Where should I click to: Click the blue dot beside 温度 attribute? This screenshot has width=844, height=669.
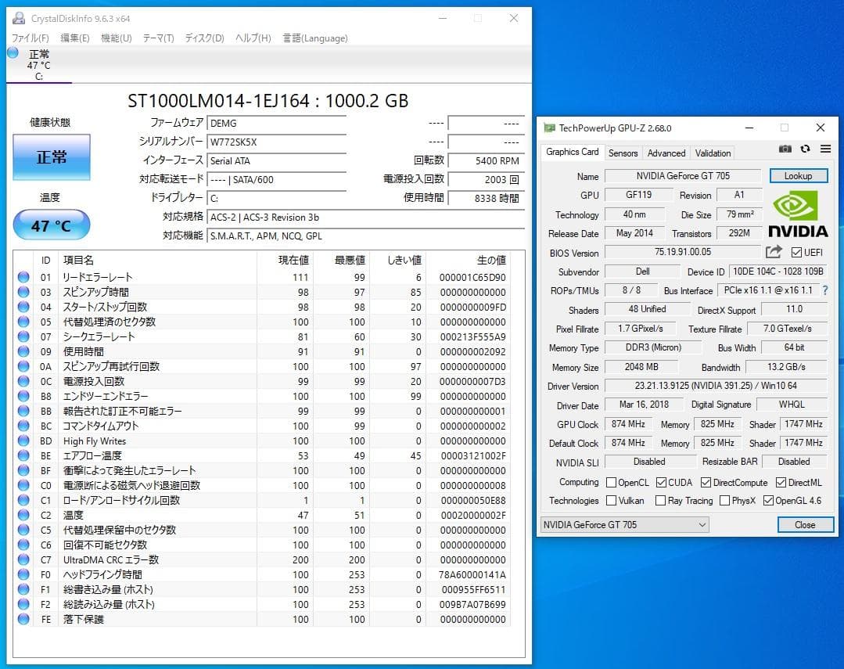pos(23,515)
